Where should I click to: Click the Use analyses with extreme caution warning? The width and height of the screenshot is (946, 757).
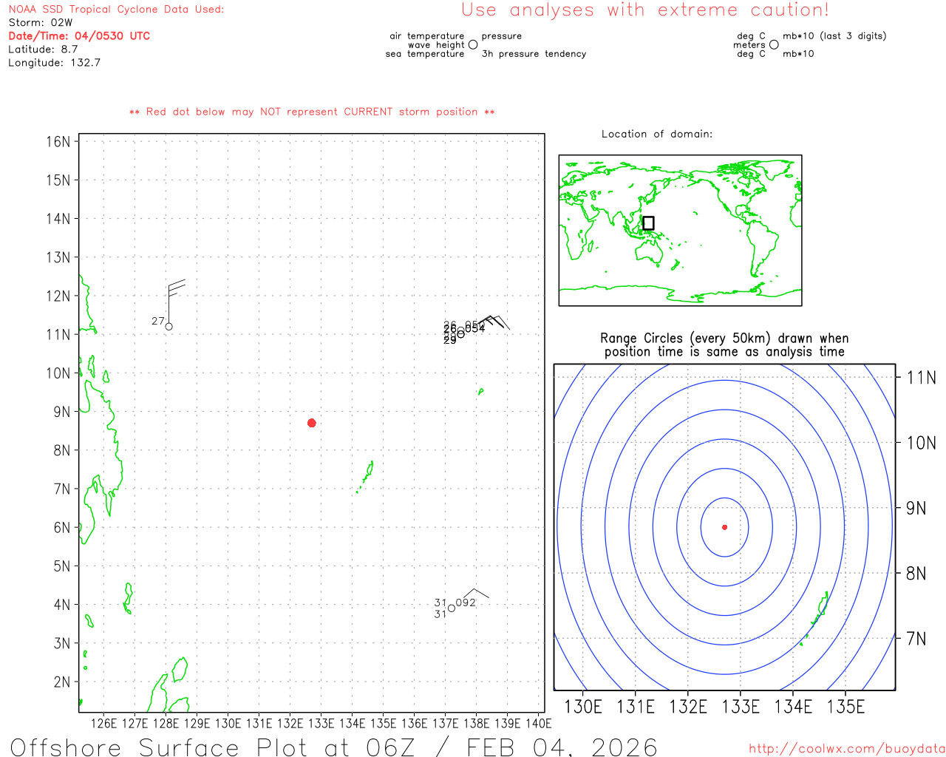click(x=645, y=10)
